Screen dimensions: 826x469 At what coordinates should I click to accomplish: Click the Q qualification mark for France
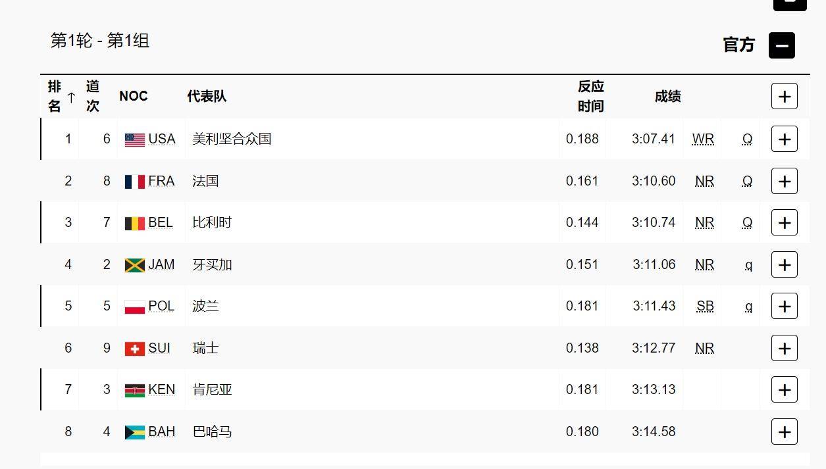[x=747, y=181]
